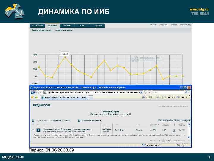Click the Refresh icon in Internet Explorer
214x161 pixels.
pyautogui.click(x=145, y=92)
